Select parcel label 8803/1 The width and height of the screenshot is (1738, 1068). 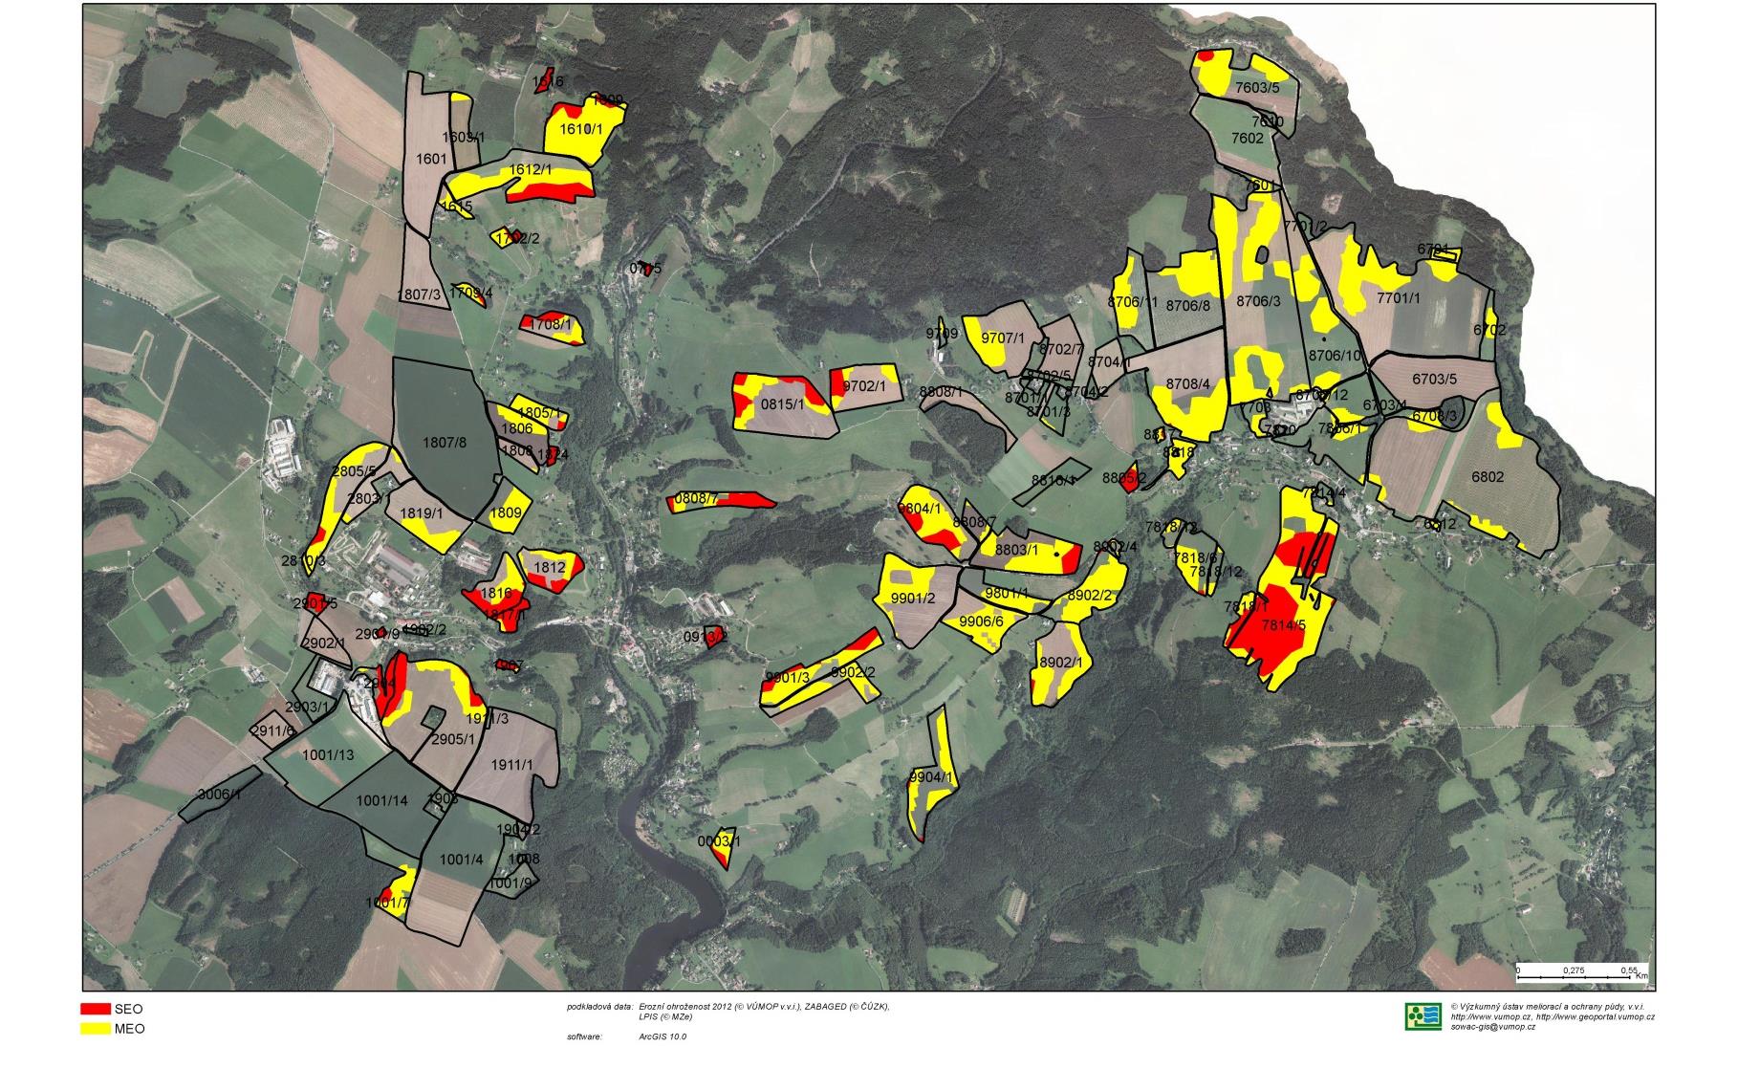(x=1016, y=551)
